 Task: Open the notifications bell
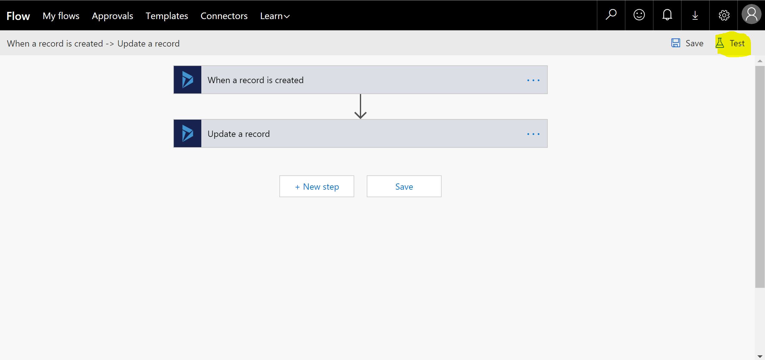pyautogui.click(x=667, y=15)
